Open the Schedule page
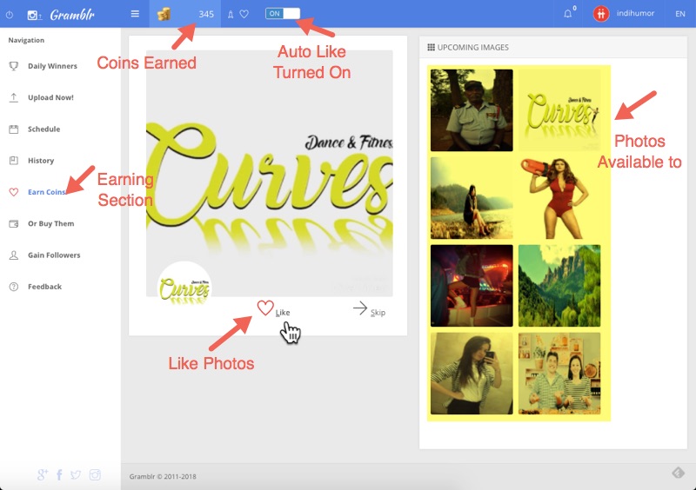Screen dimensions: 696x490 (x=44, y=129)
